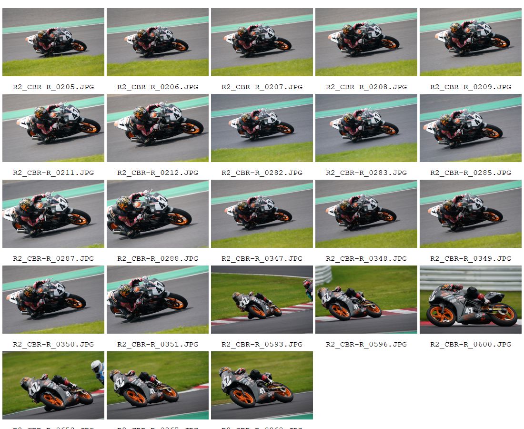The height and width of the screenshot is (429, 524).
Task: Click photo R2_CBR-R_0596.JPG
Action: tap(366, 300)
